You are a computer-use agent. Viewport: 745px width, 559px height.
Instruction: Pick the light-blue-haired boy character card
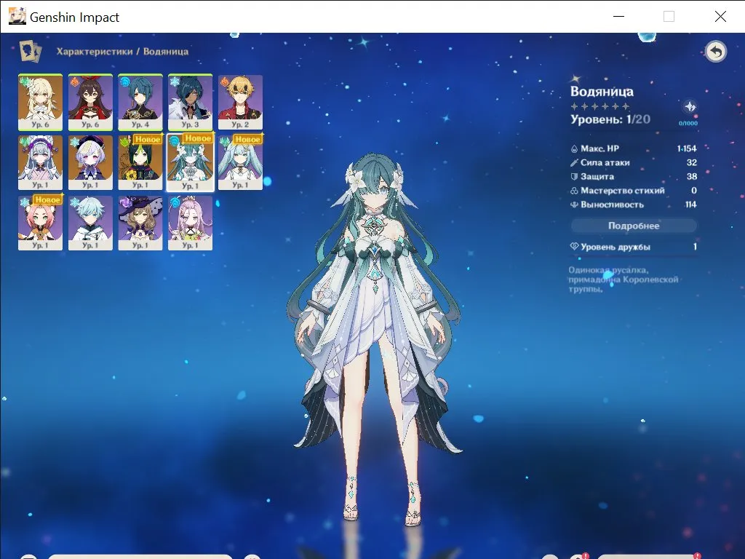90,223
